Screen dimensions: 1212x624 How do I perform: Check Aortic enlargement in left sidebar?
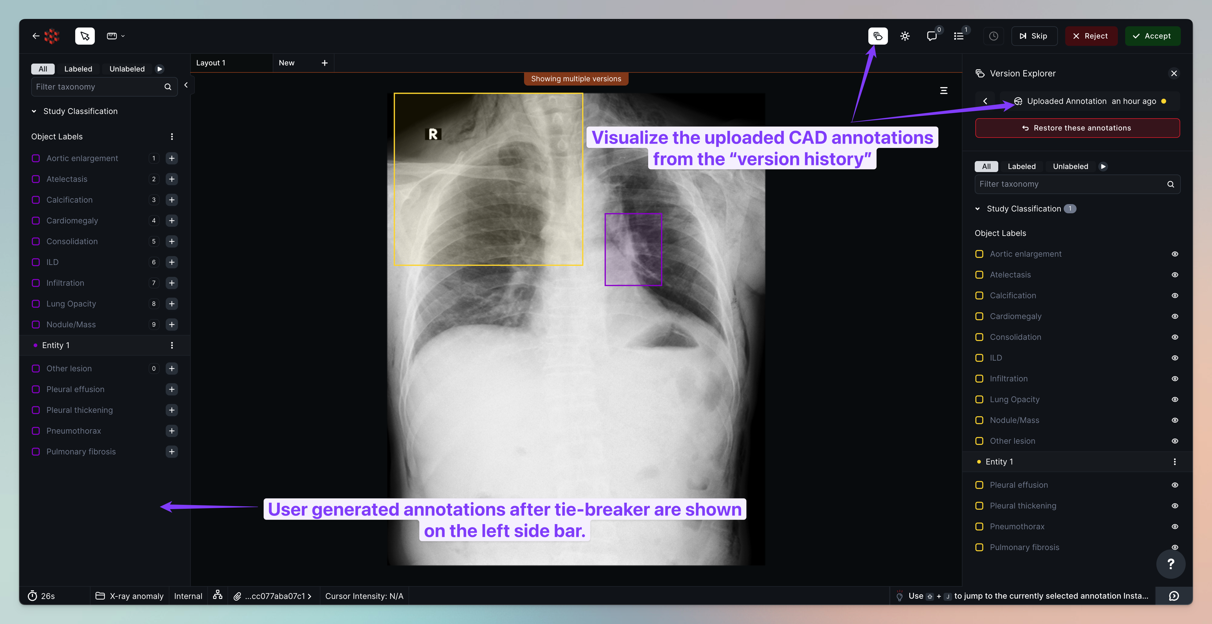(x=36, y=159)
